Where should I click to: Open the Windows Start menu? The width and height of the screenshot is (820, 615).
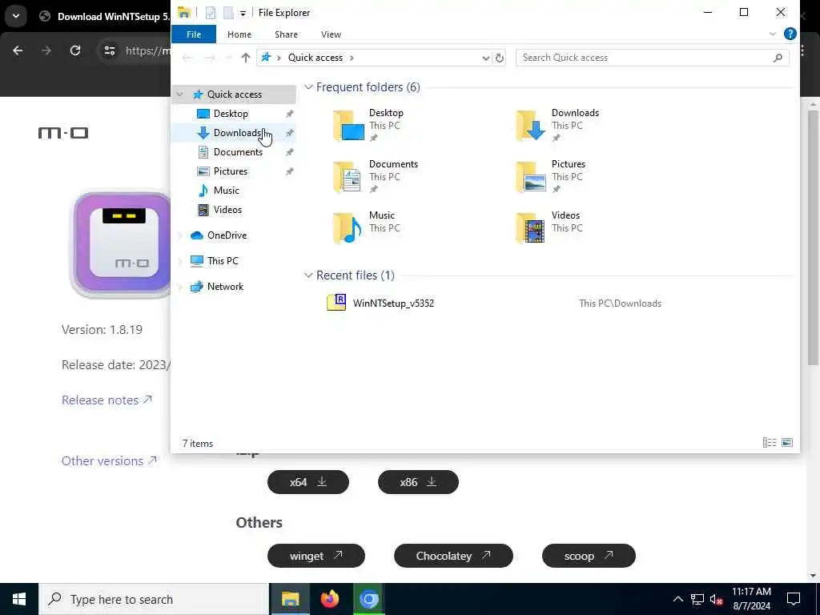pos(19,599)
